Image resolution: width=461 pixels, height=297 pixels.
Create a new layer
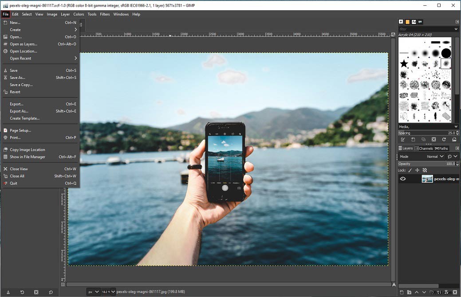[402, 292]
